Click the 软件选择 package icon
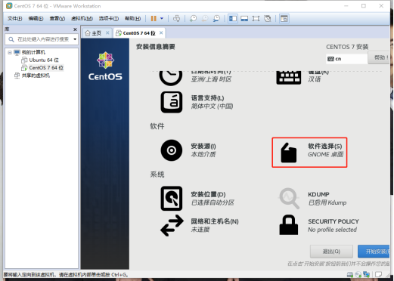Image resolution: width=394 pixels, height=281 pixels. 289,153
